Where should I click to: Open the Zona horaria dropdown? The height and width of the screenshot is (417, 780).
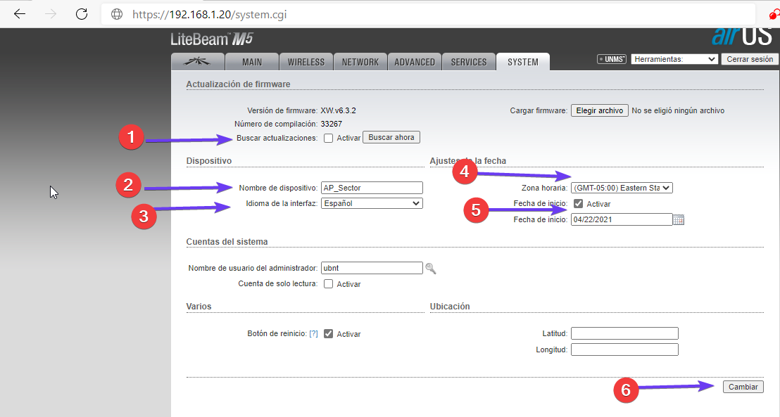622,188
